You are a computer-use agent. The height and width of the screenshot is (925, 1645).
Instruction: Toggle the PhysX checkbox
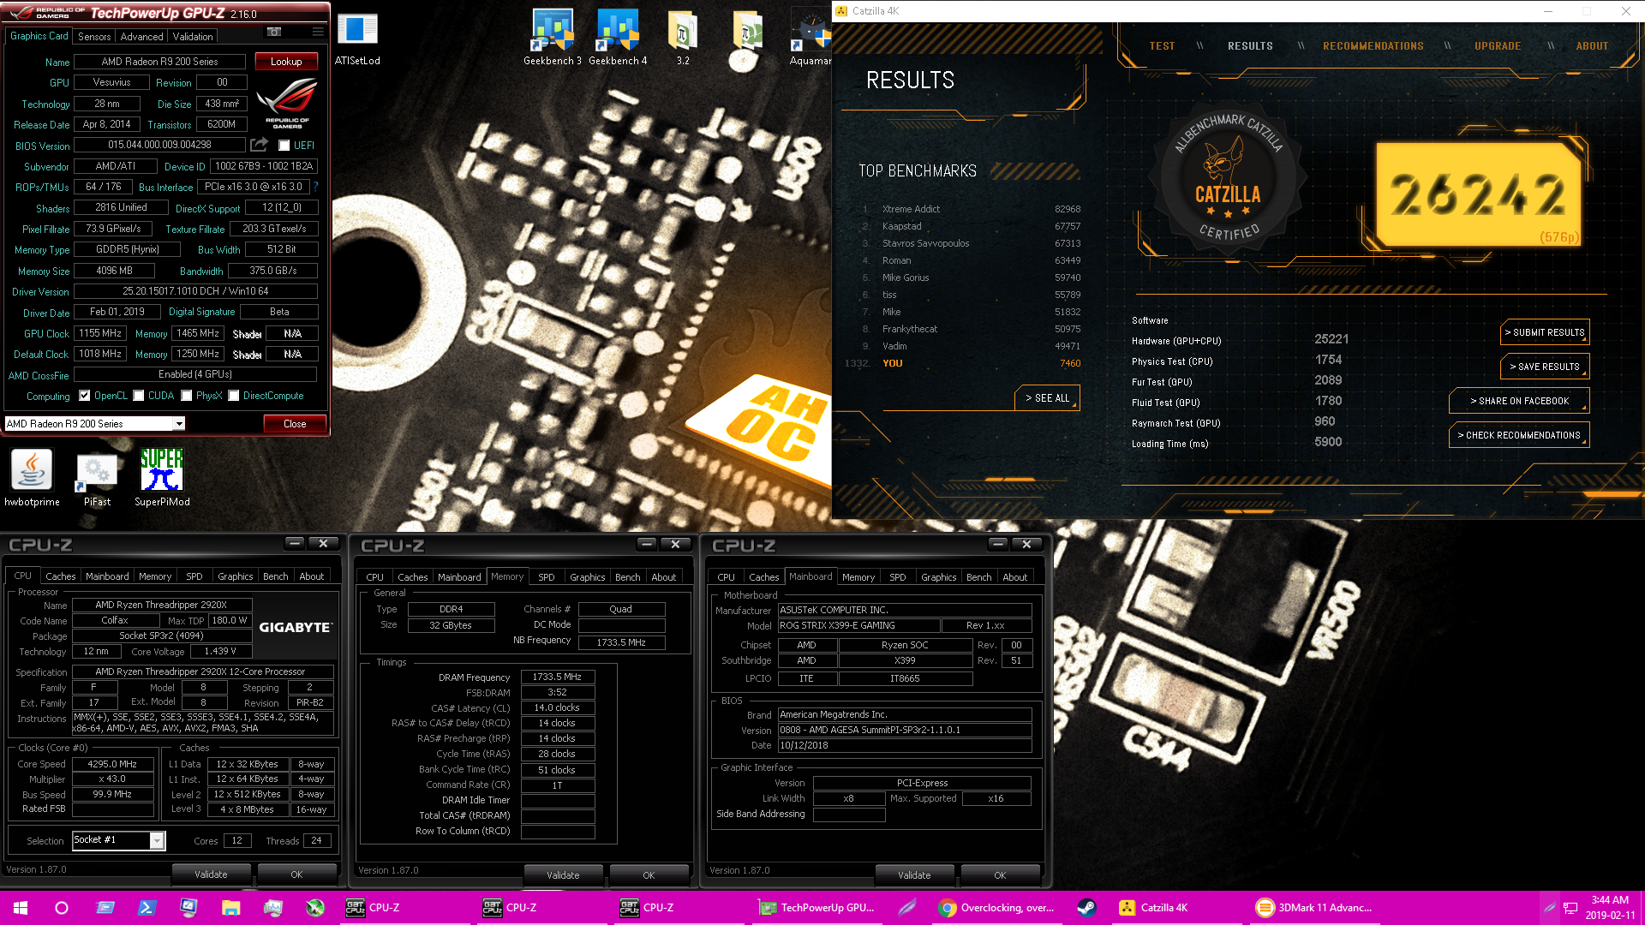click(186, 396)
